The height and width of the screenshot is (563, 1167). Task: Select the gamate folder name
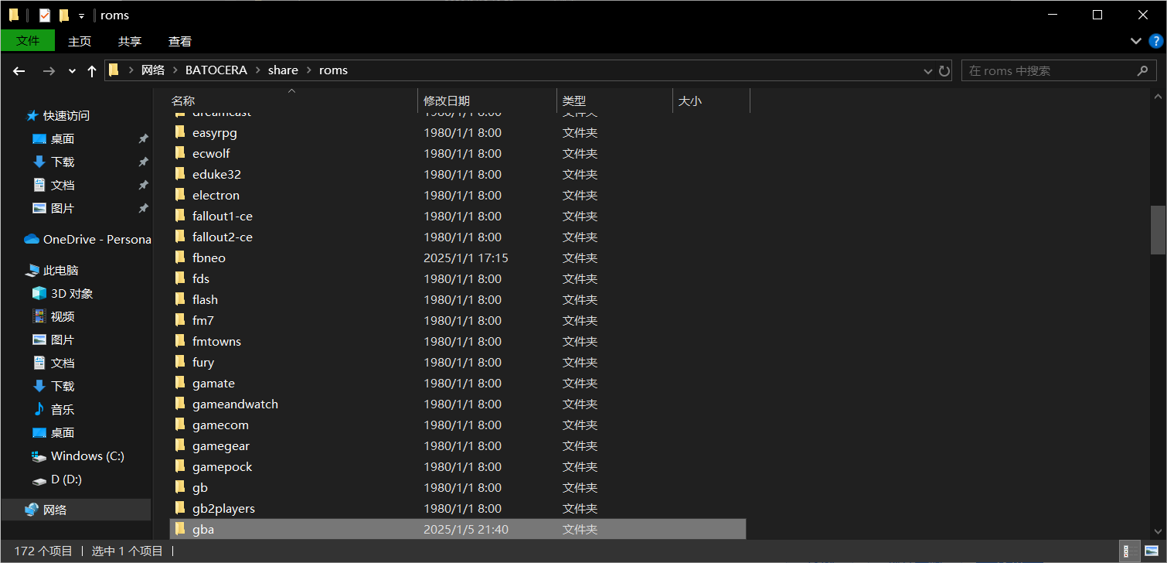click(213, 383)
